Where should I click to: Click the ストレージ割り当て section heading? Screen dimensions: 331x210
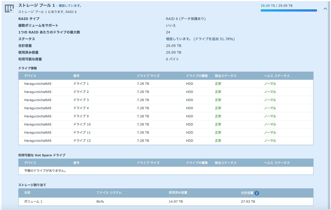point(32,185)
